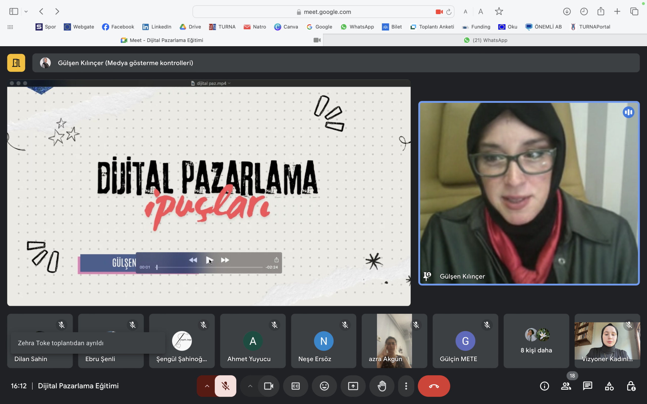Click the 8 kişi daha participant tile

tap(536, 341)
